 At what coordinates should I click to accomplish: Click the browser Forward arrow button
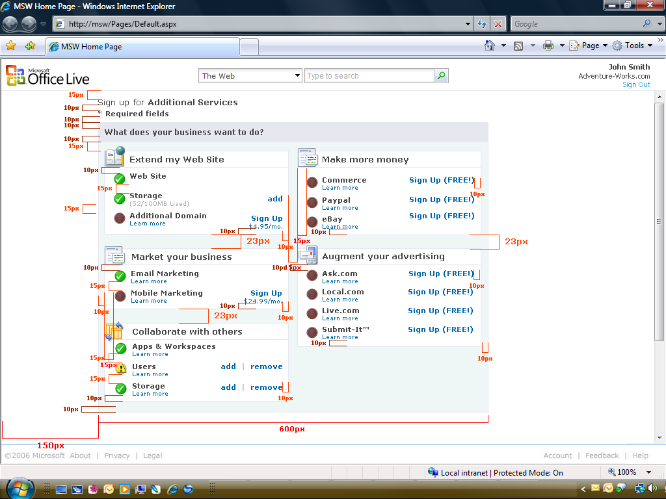[x=29, y=24]
